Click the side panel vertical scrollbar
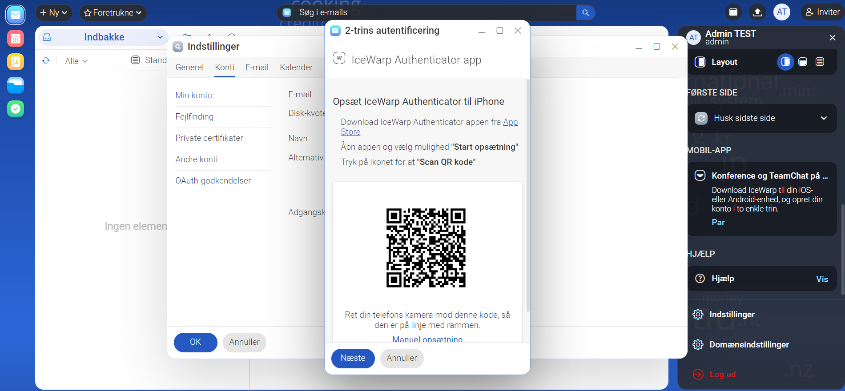Viewport: 845px width, 391px height. click(x=843, y=249)
